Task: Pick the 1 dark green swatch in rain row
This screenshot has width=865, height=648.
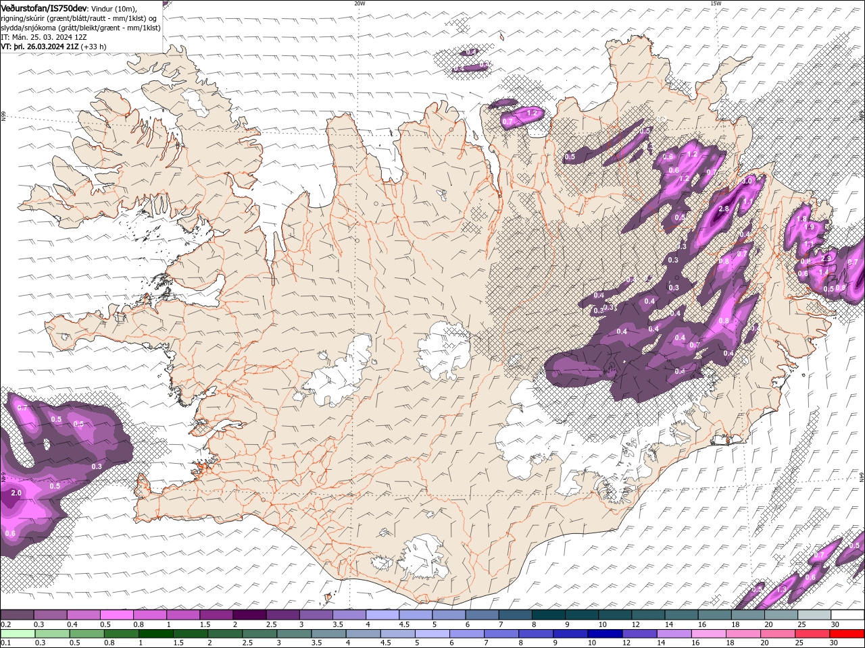Action: [x=155, y=633]
